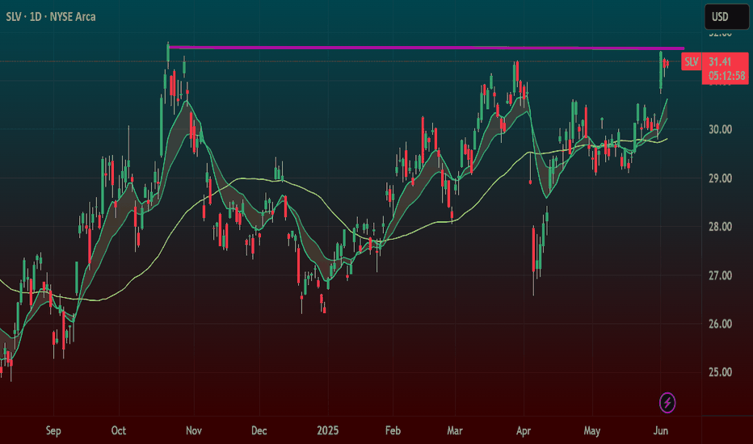Select the purple horizontal resistance line
This screenshot has width=753, height=444.
point(427,48)
